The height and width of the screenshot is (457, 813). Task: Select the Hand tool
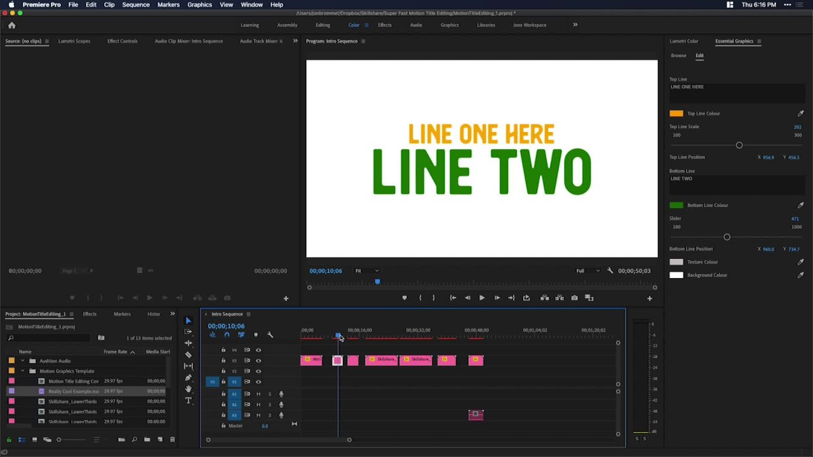[188, 389]
